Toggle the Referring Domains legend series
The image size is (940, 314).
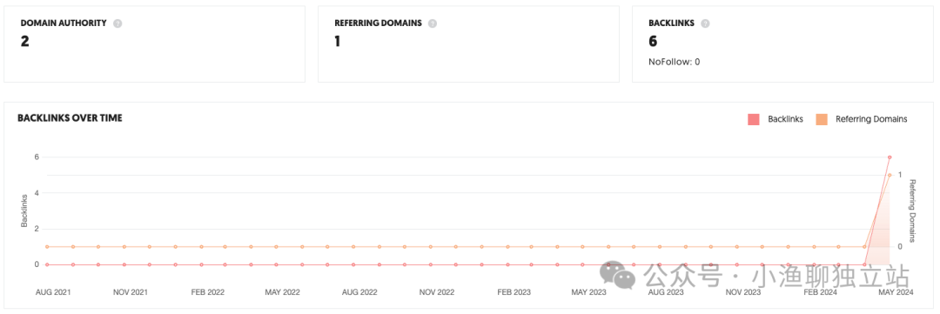861,119
